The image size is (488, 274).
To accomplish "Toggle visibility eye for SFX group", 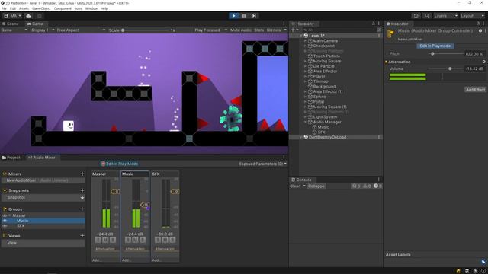I will pyautogui.click(x=5, y=226).
